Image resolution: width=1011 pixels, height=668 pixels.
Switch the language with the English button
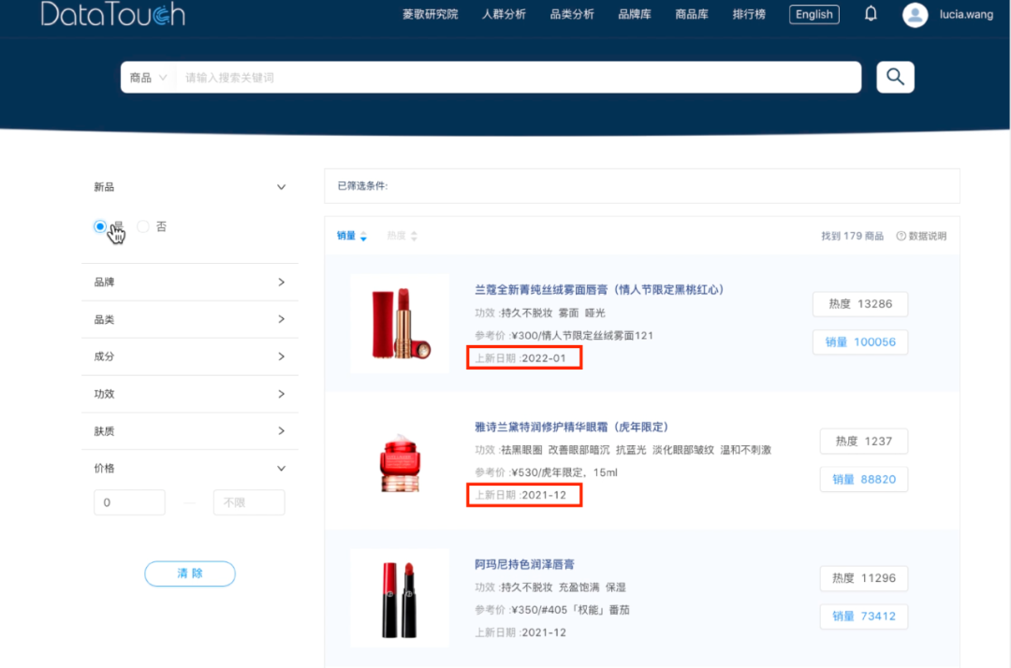pos(814,14)
